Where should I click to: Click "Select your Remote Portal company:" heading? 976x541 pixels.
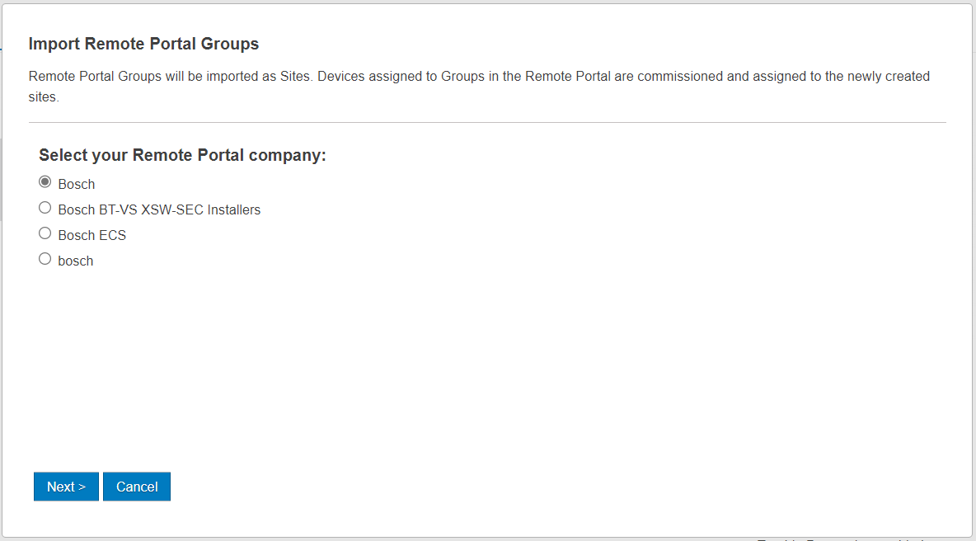tap(182, 155)
